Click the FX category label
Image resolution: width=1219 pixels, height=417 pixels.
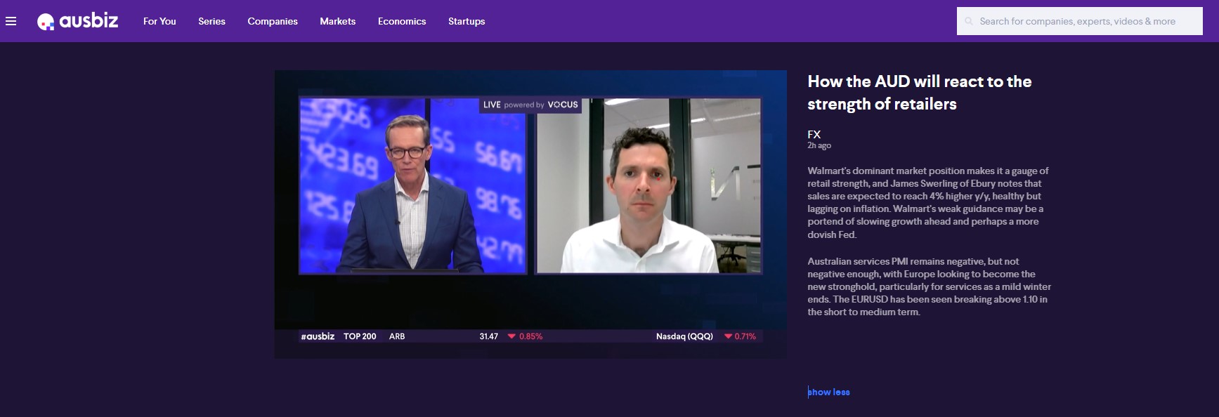814,134
